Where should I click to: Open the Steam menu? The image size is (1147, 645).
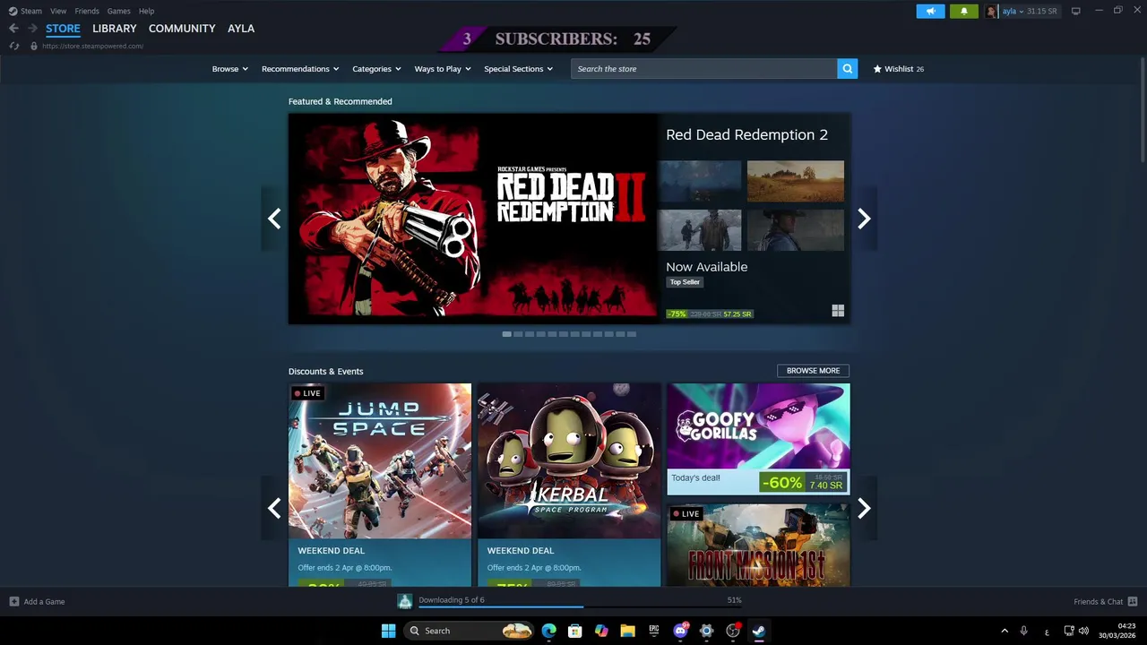click(31, 11)
